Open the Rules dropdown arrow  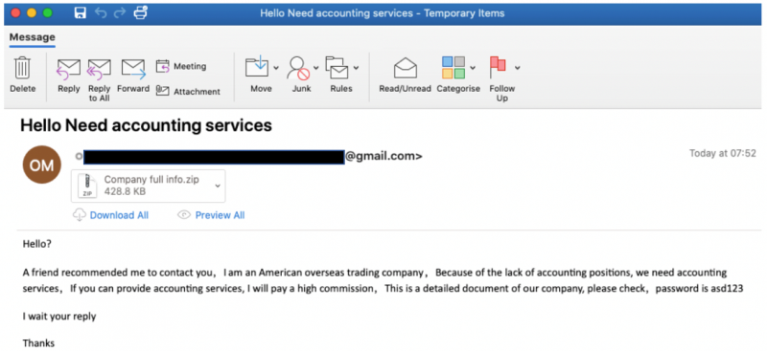tap(356, 68)
